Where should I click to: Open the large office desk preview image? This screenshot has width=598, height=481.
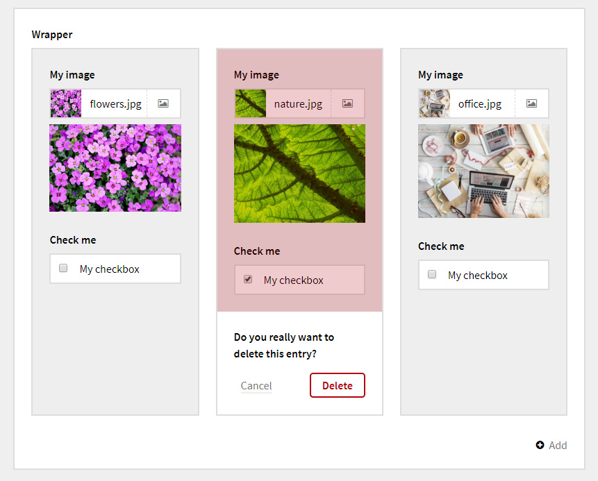pyautogui.click(x=483, y=171)
